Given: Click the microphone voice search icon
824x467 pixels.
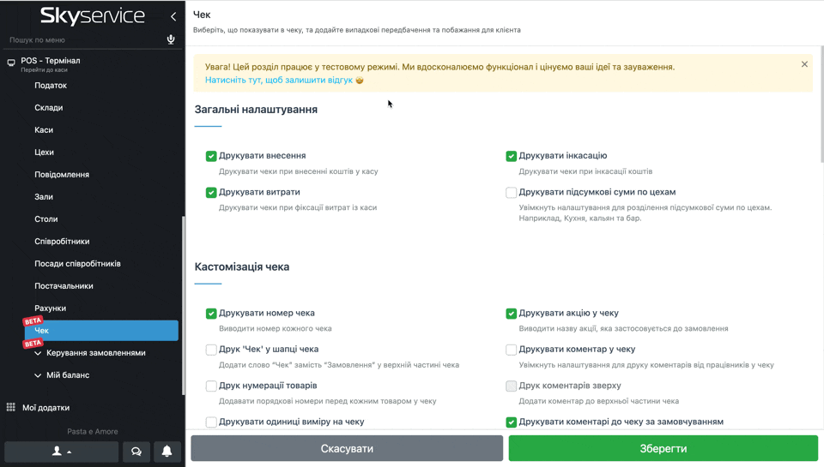Looking at the screenshot, I should (x=171, y=39).
